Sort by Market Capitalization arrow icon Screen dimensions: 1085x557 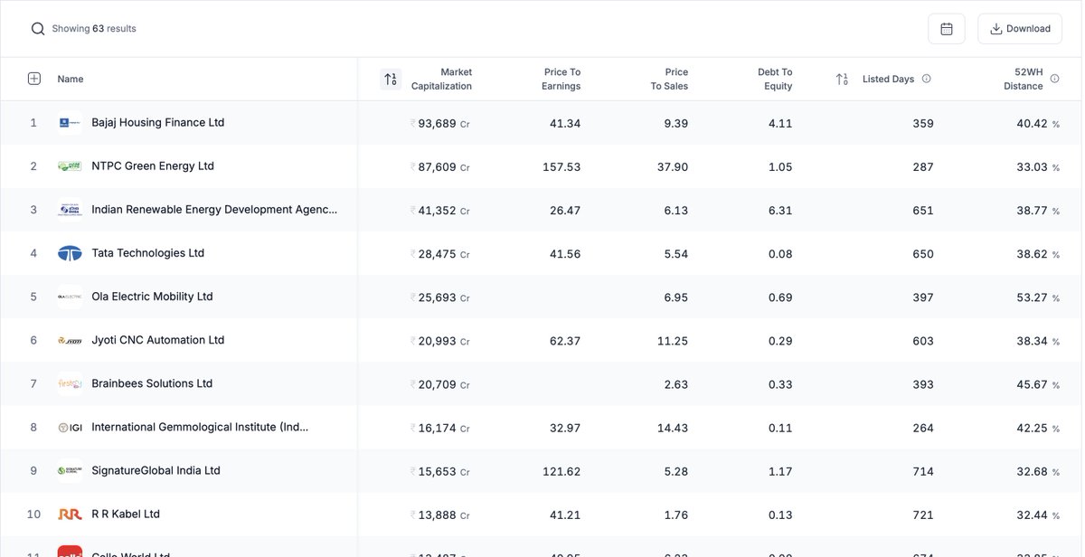391,79
